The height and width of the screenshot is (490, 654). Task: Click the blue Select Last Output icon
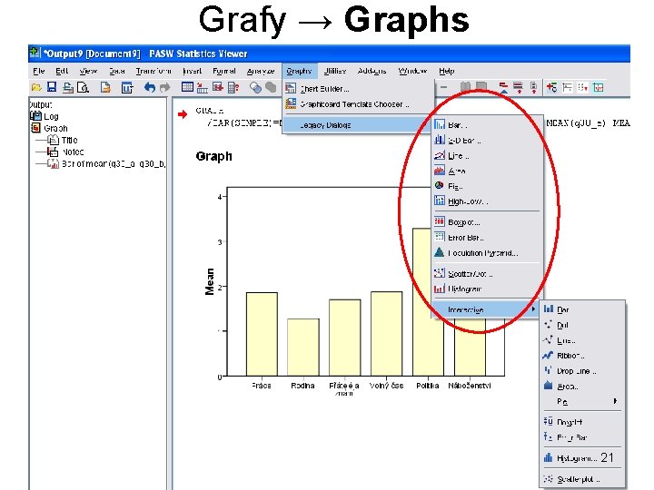255,87
